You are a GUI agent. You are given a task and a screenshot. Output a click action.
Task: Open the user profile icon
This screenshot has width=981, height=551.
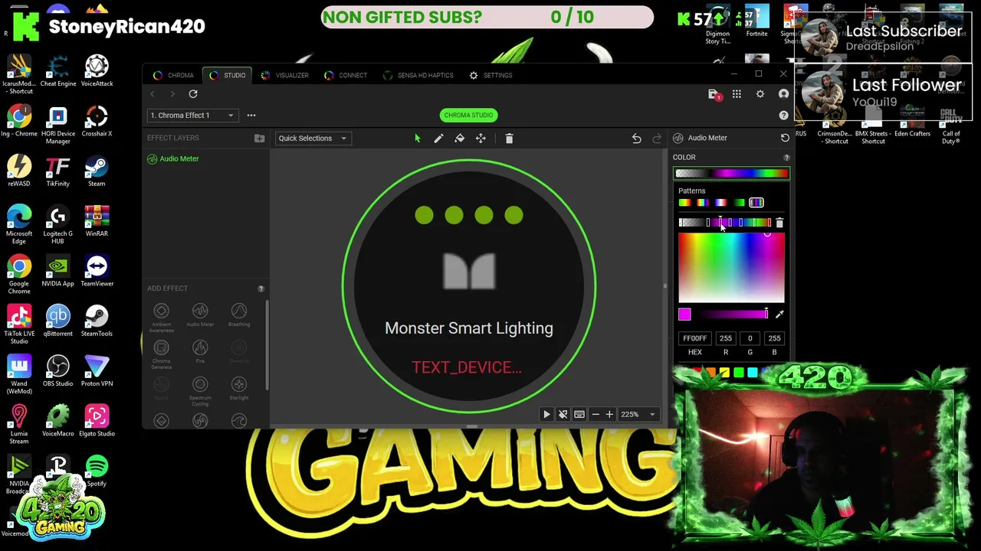(783, 94)
